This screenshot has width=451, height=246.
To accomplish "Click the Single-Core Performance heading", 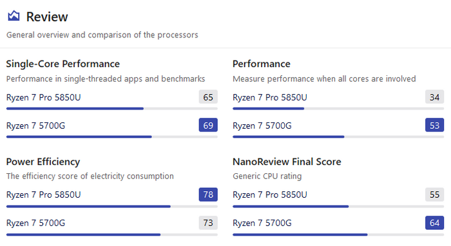I will 63,64.
